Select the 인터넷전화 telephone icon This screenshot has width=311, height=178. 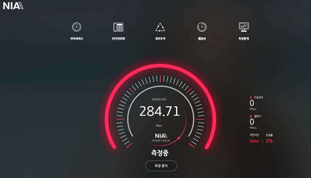(x=118, y=27)
